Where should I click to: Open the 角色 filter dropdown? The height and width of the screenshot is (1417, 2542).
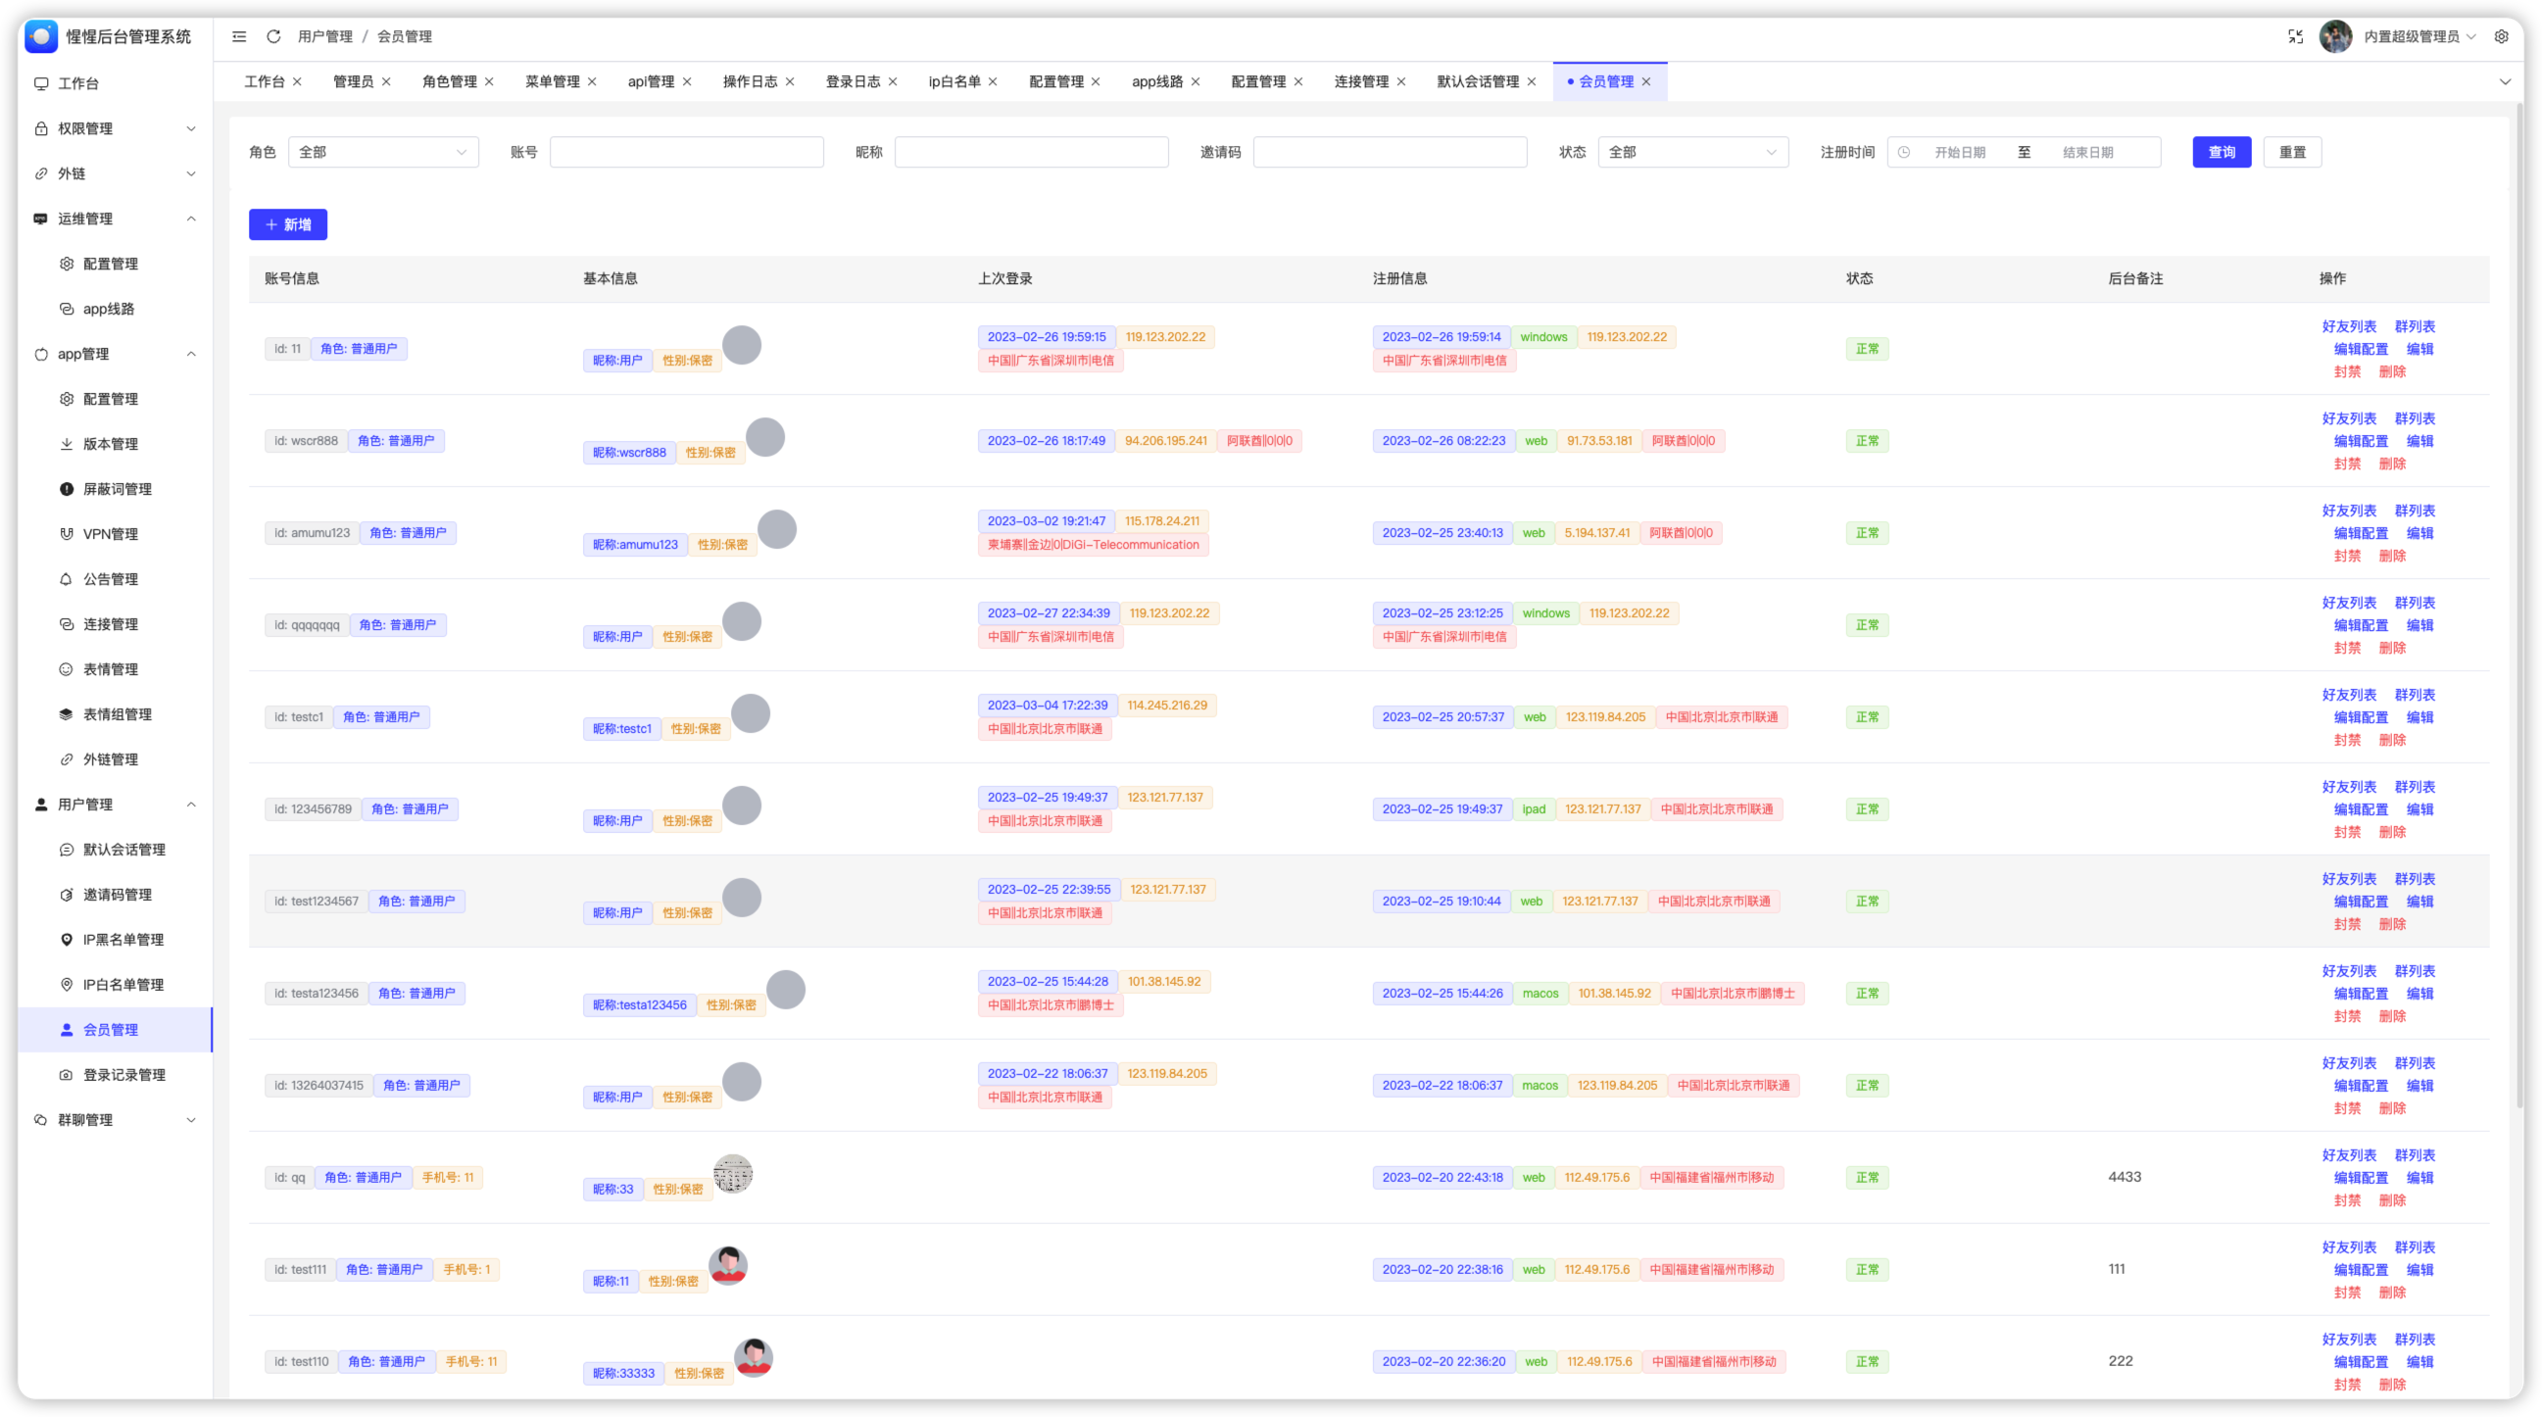383,152
